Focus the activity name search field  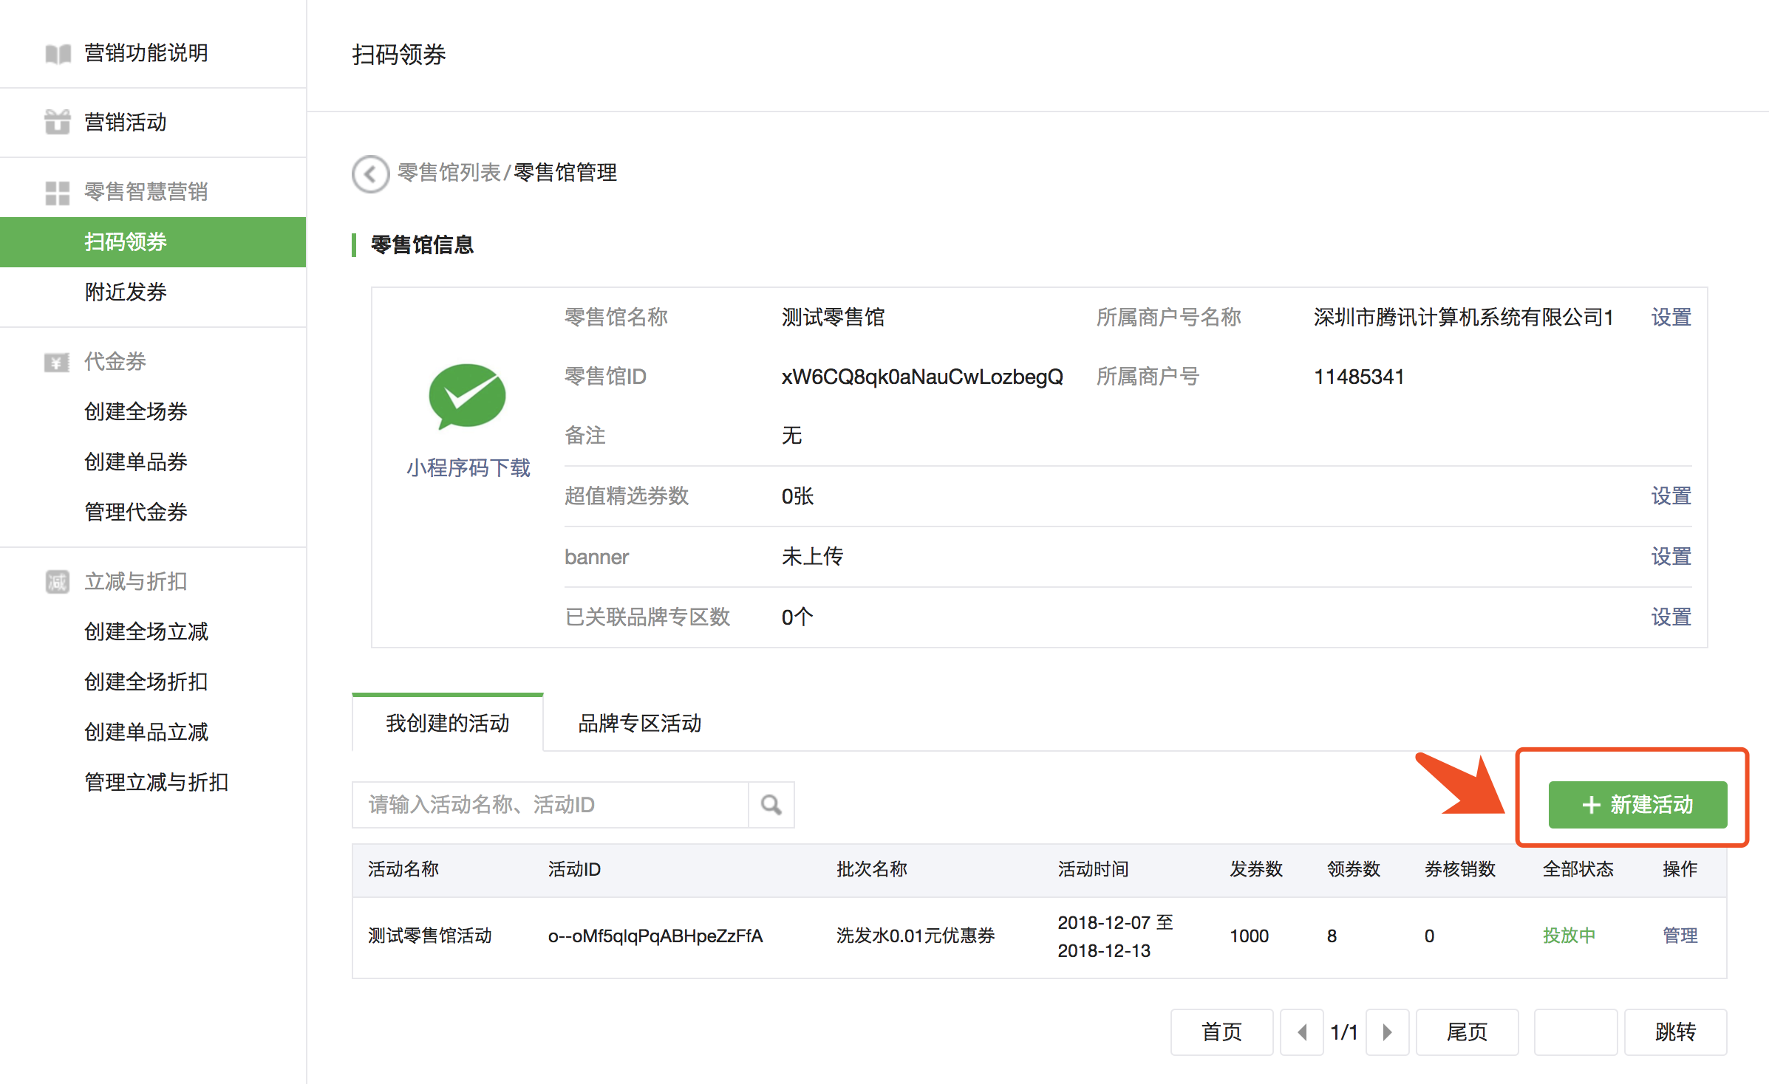pos(550,805)
